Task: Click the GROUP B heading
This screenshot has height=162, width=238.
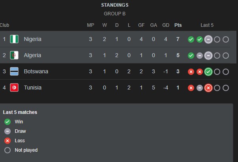Action: 114,14
